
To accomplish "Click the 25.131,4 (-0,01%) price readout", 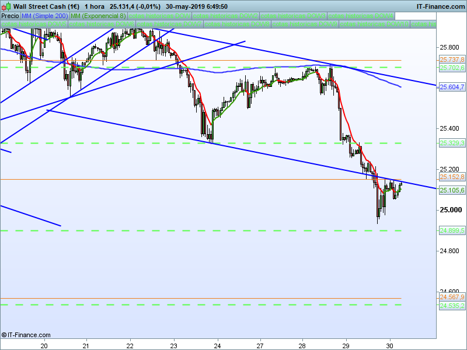I will 135,6.
